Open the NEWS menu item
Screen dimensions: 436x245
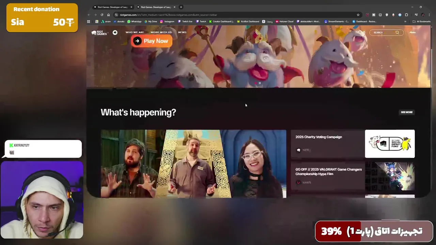(182, 32)
